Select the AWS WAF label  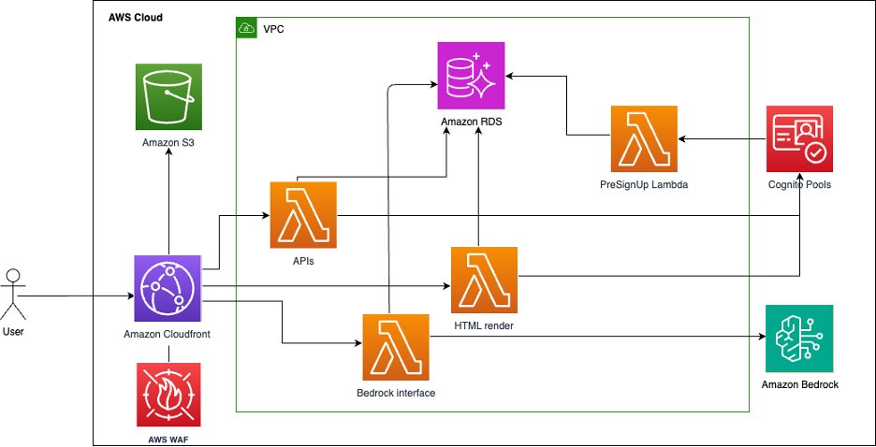click(168, 439)
